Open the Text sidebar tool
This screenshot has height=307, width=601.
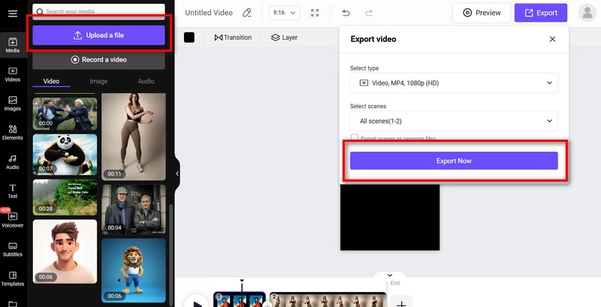[13, 191]
